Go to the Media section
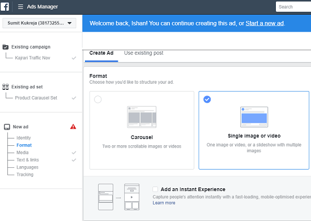Viewport: 311px width, 221px height. (x=23, y=153)
